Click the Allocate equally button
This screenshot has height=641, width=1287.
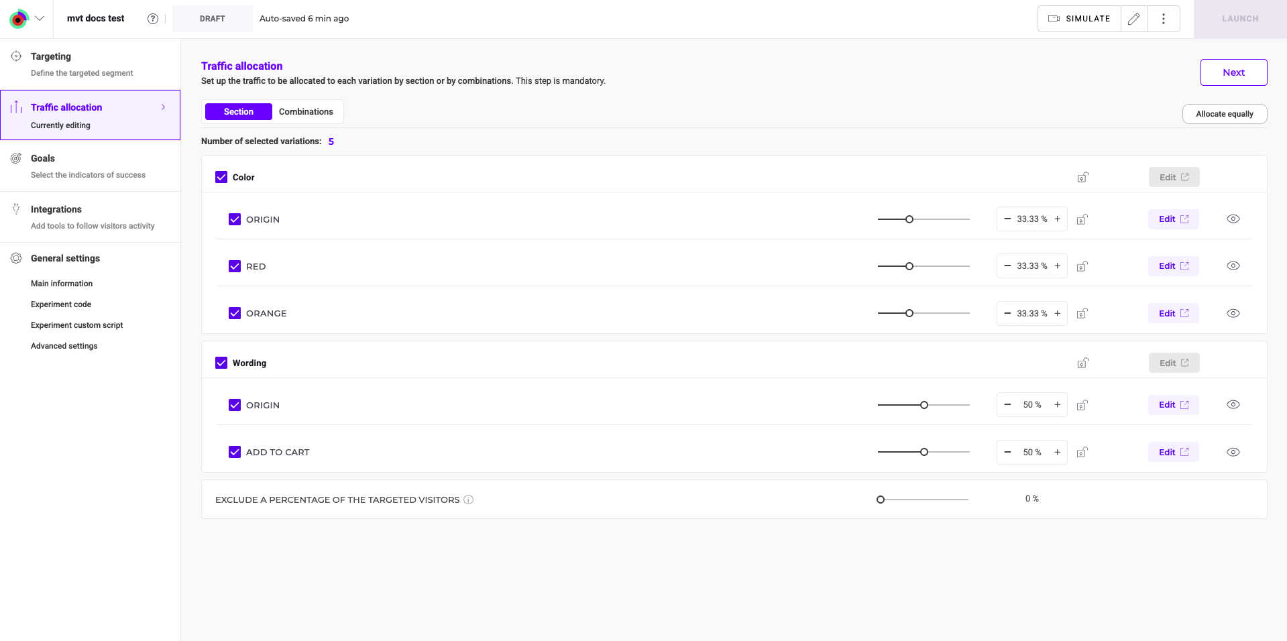coord(1224,114)
